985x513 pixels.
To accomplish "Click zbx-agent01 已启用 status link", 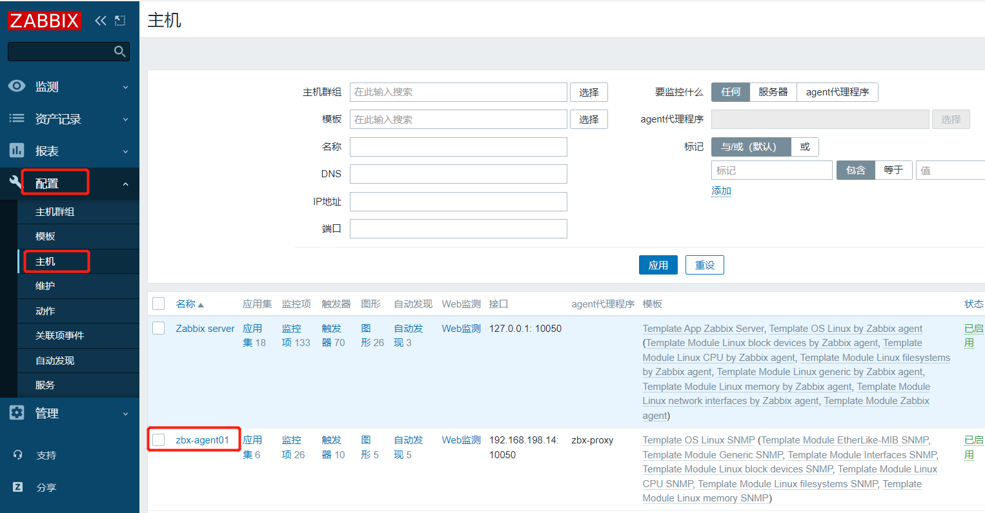I will pos(973,447).
